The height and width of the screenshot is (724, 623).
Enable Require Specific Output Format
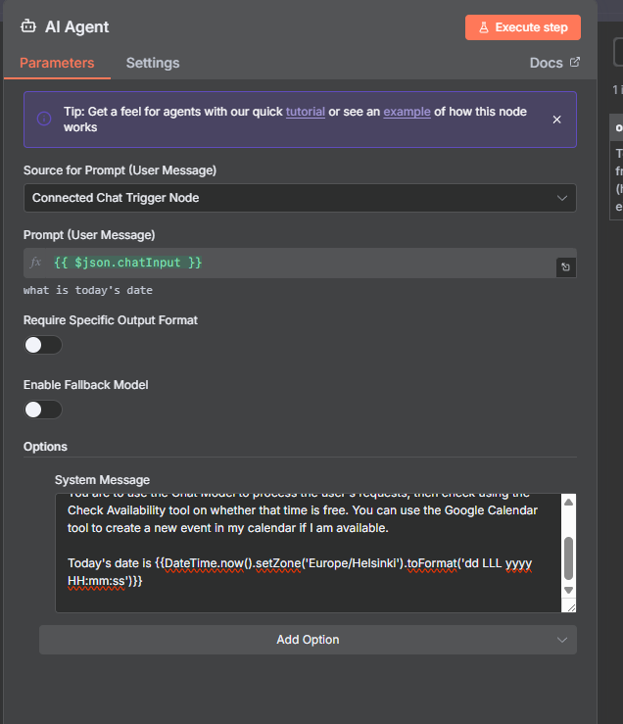click(43, 345)
